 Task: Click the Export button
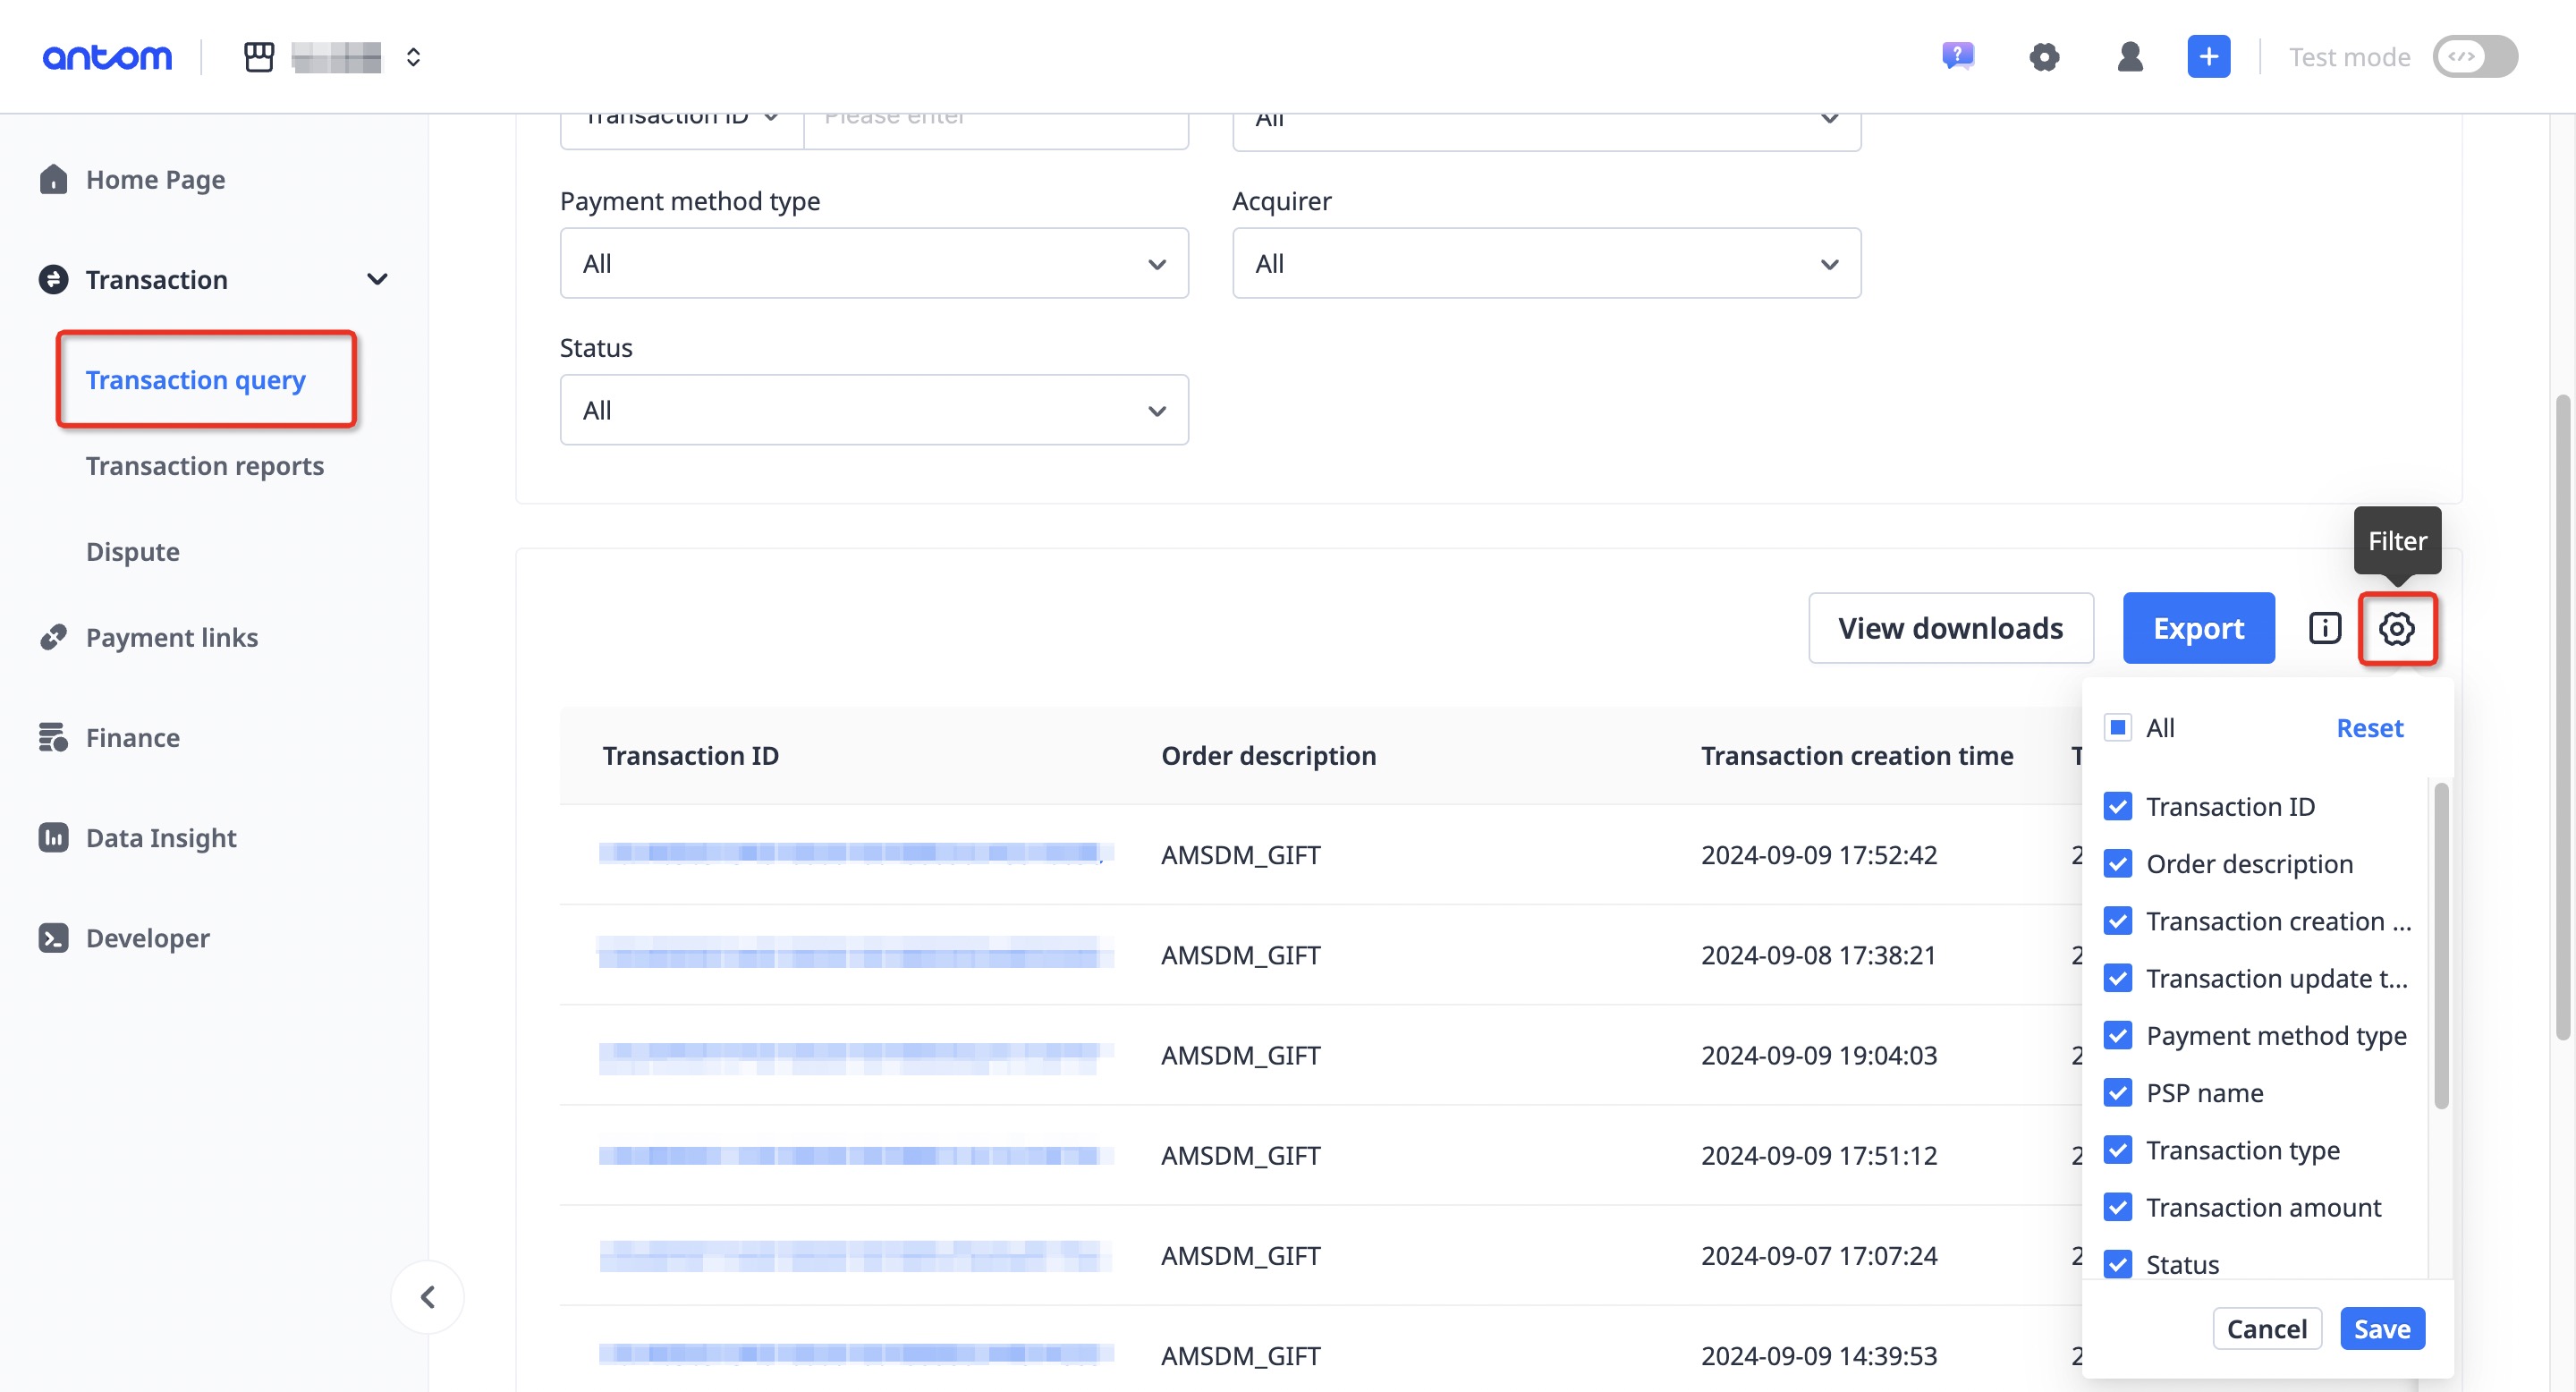tap(2198, 628)
